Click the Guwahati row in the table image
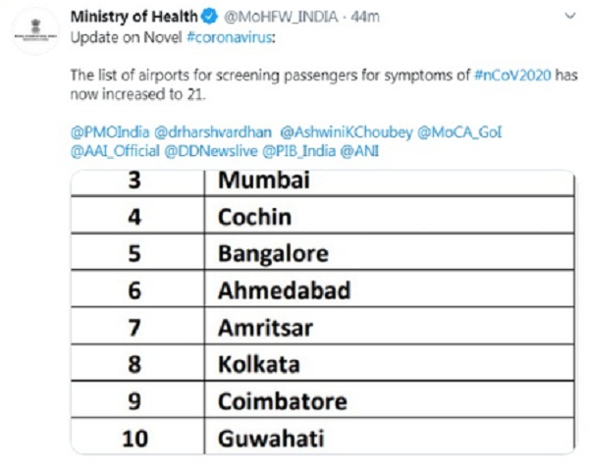 coord(323,437)
